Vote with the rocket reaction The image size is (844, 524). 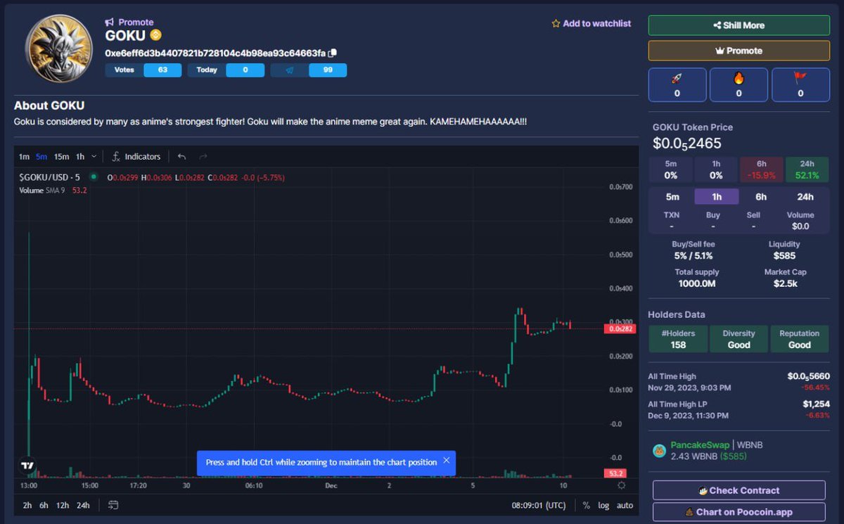coord(677,85)
